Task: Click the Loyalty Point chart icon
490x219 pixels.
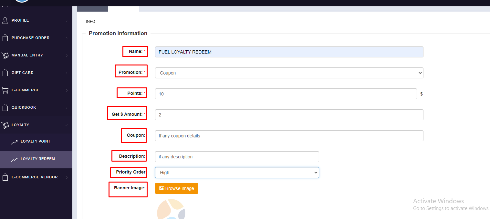Action: pyautogui.click(x=14, y=142)
